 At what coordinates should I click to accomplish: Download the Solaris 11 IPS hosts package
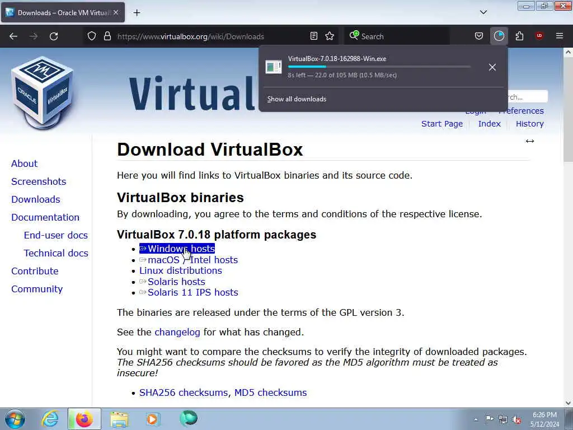click(189, 292)
